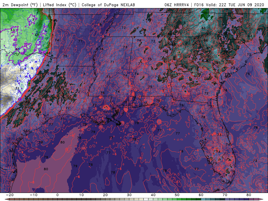Click the 66 dewpoint value on the map
The image size is (268, 201).
click(206, 40)
